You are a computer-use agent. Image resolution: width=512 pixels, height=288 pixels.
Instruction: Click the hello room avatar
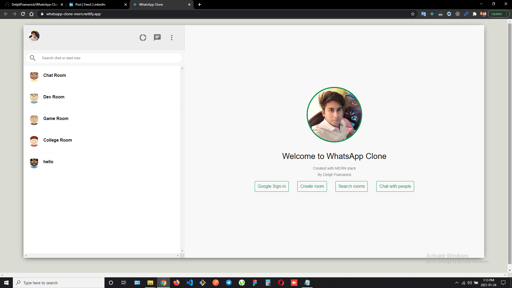[34, 163]
